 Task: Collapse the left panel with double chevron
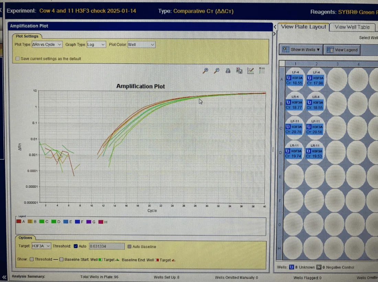pos(4,277)
